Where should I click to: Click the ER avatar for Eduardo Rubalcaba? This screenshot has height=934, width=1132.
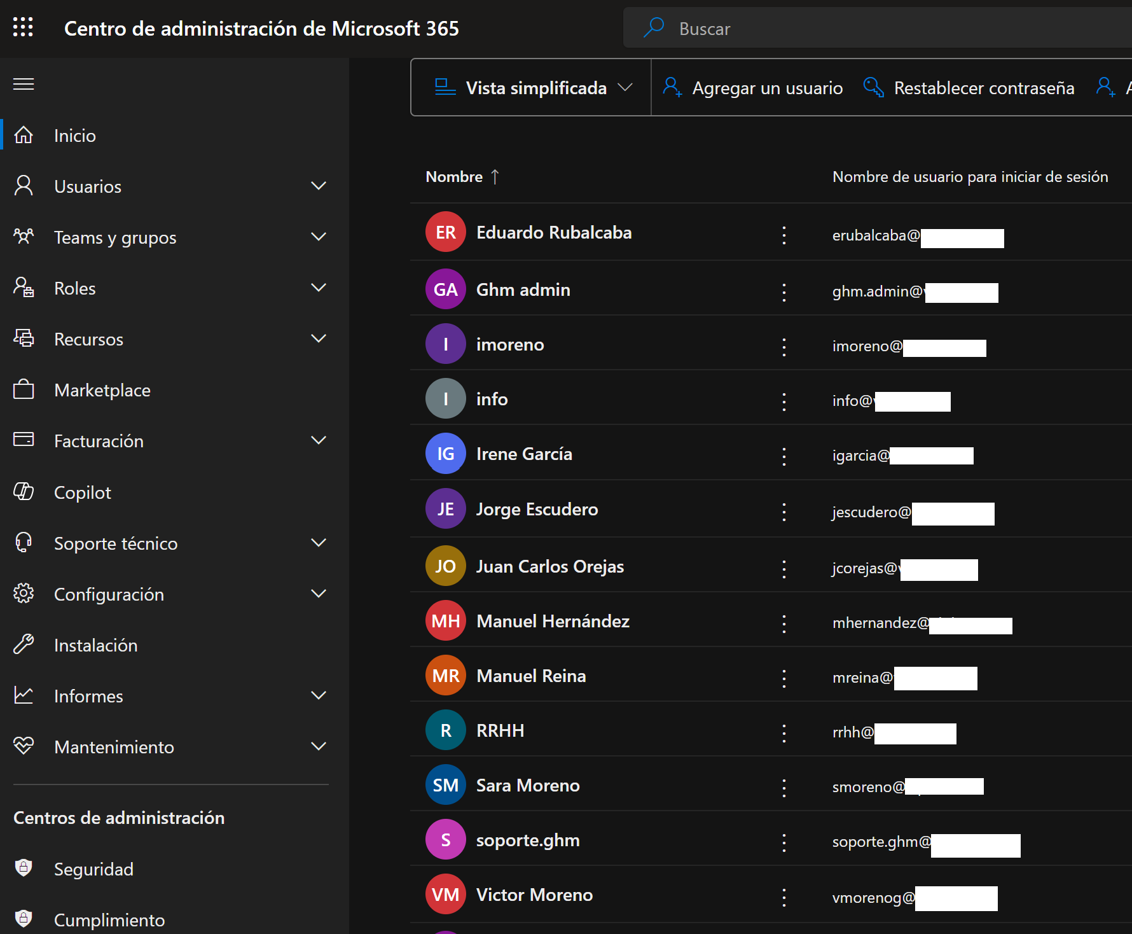(445, 232)
